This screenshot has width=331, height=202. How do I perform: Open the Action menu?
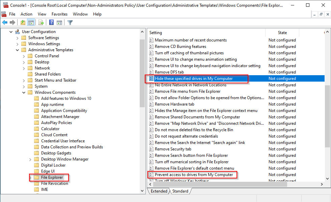click(x=26, y=14)
